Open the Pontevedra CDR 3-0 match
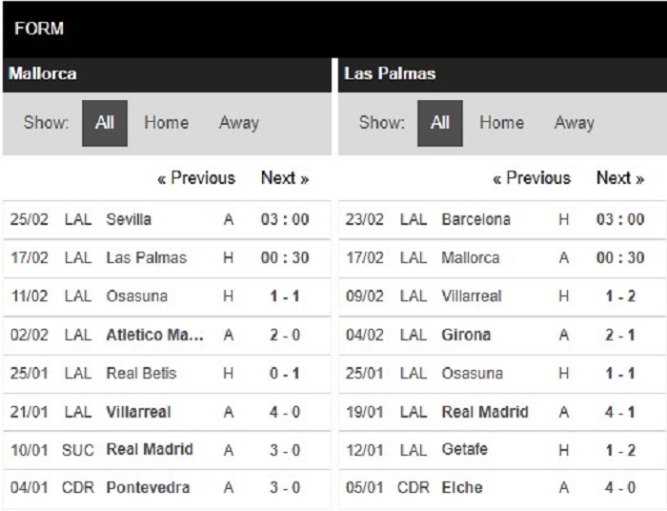 click(167, 488)
